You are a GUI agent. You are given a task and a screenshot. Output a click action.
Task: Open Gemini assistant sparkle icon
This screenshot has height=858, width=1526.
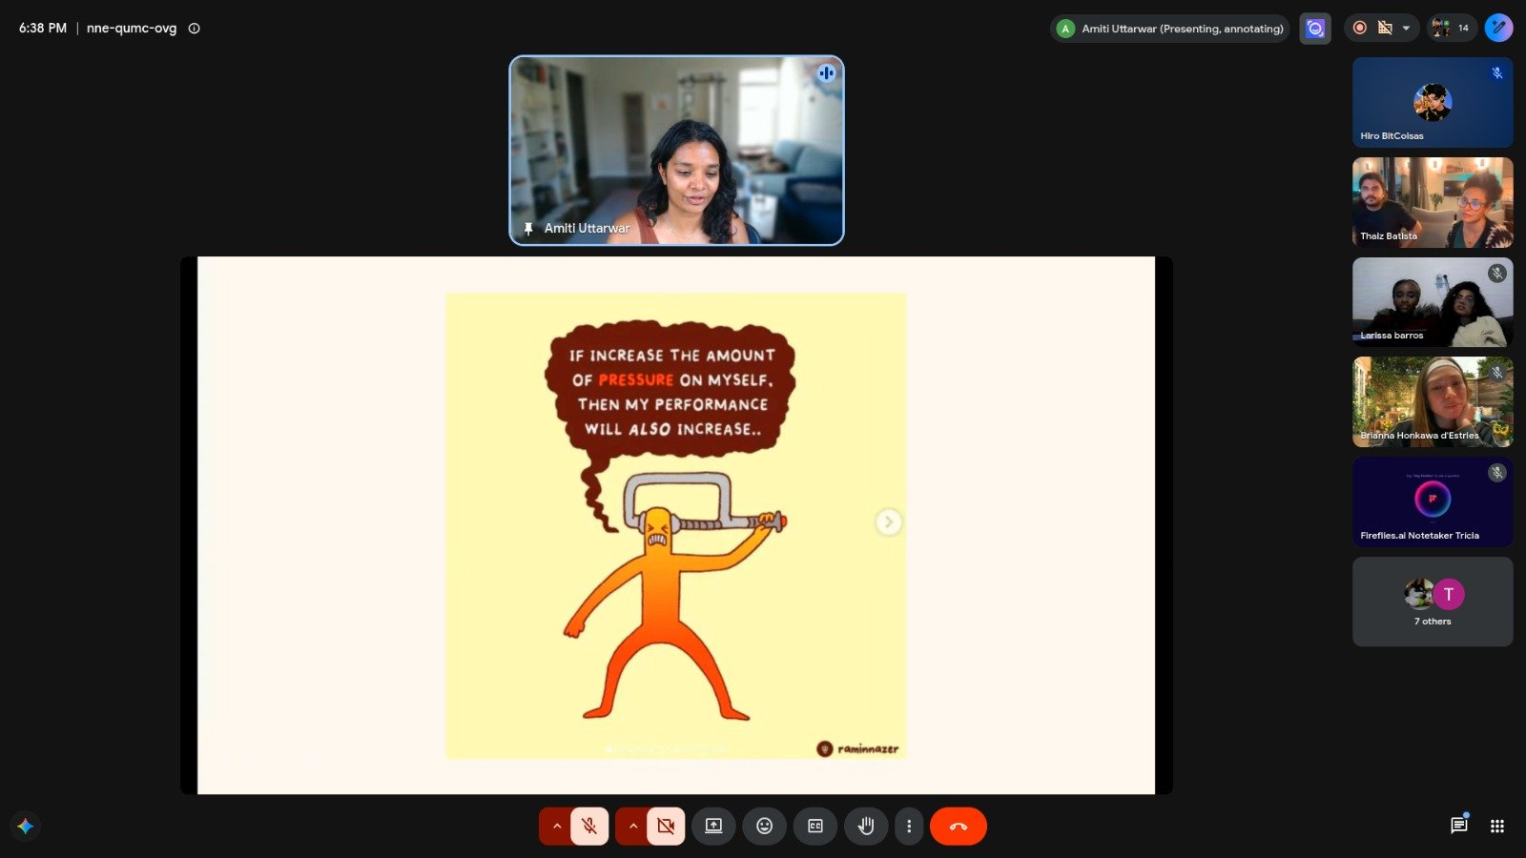coord(26,827)
